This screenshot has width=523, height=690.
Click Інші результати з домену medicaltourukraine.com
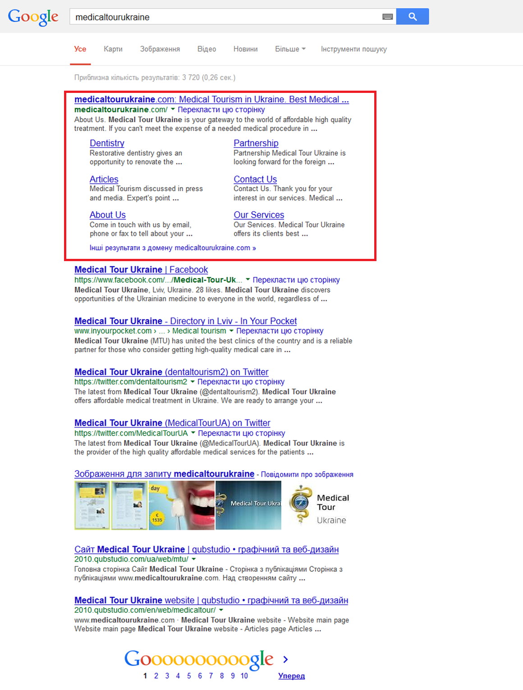coord(173,248)
